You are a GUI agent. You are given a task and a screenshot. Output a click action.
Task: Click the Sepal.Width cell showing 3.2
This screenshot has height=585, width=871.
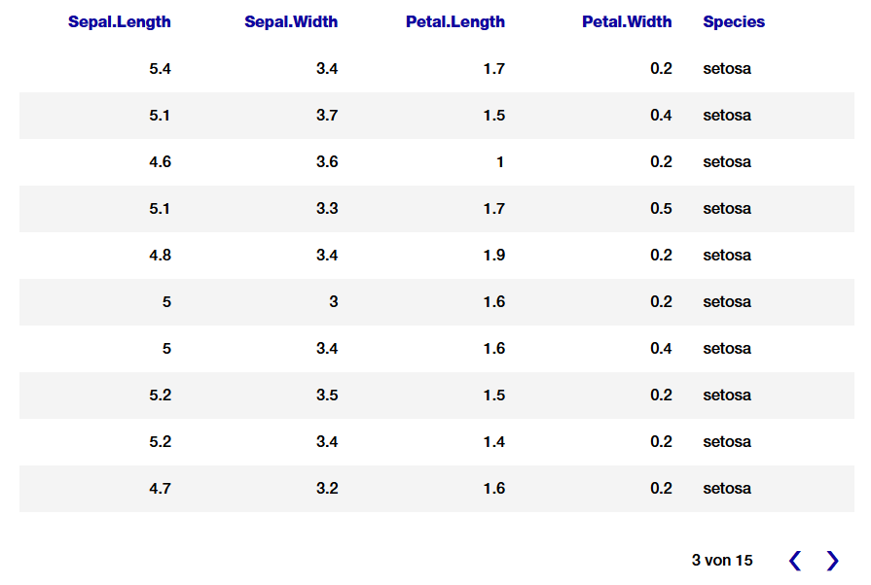(x=327, y=489)
